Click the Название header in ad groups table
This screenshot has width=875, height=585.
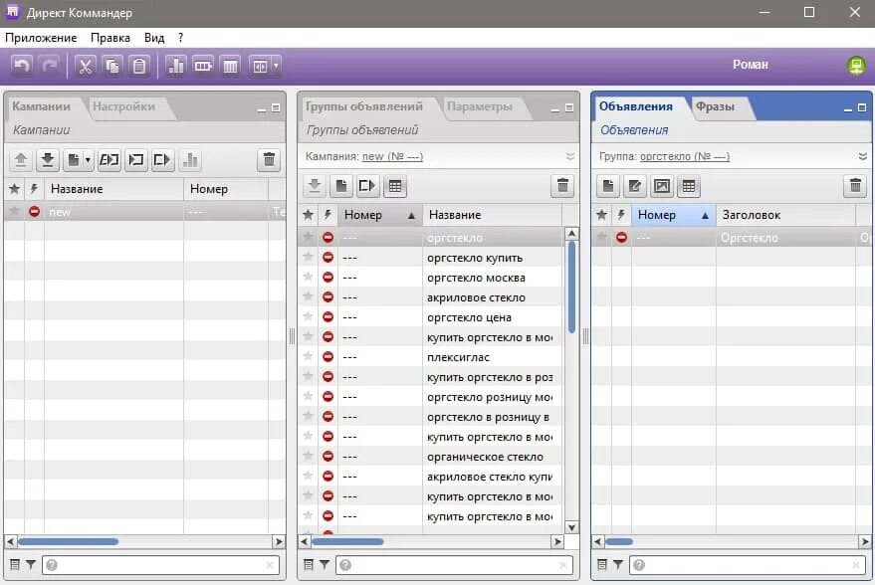click(x=493, y=215)
